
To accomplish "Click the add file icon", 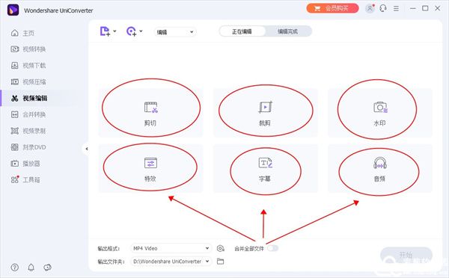I will pos(105,31).
